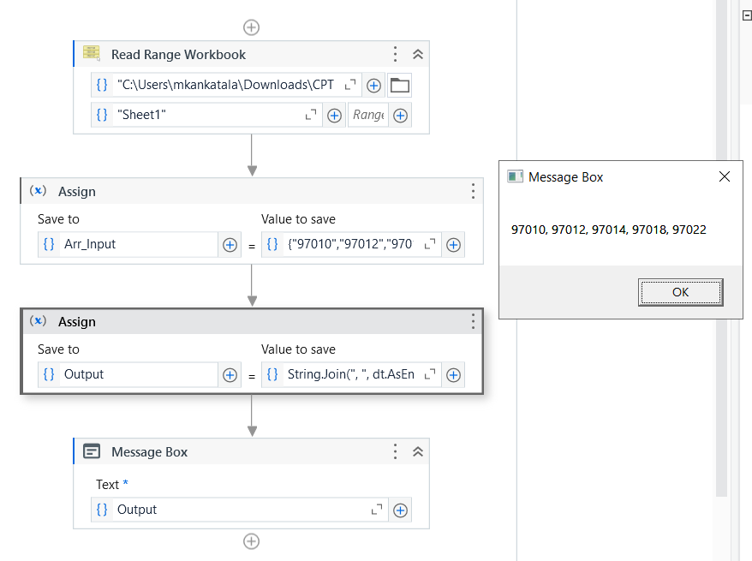
Task: Click the plus button beside Arr_Input field
Action: pos(230,244)
